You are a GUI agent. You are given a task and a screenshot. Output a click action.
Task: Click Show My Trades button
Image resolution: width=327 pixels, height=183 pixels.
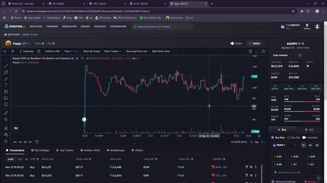(91, 51)
